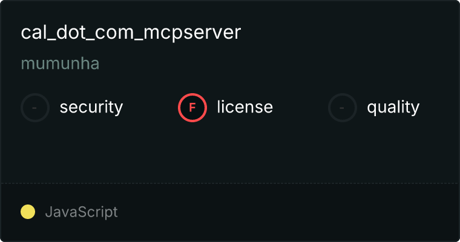This screenshot has width=460, height=242.
Task: Click the card footer area right of JavaScript
Action: point(287,212)
